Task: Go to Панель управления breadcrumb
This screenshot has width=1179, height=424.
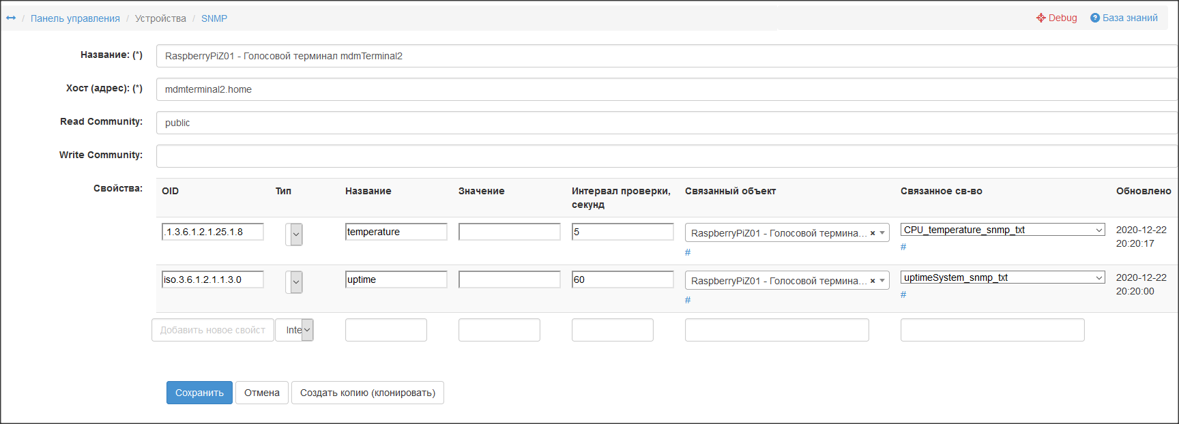Action: tap(75, 18)
